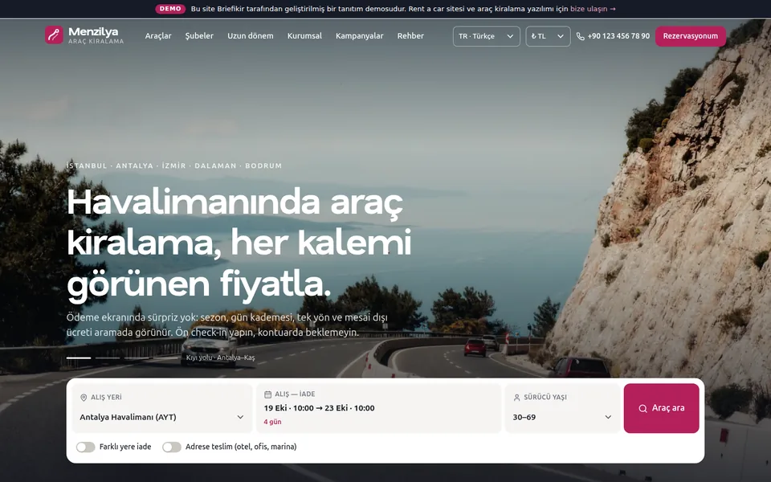771x482 pixels.
Task: Click the phone handset icon
Action: 580,36
